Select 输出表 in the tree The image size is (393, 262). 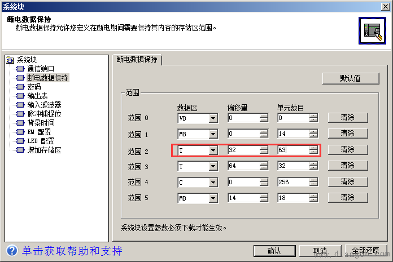click(37, 96)
